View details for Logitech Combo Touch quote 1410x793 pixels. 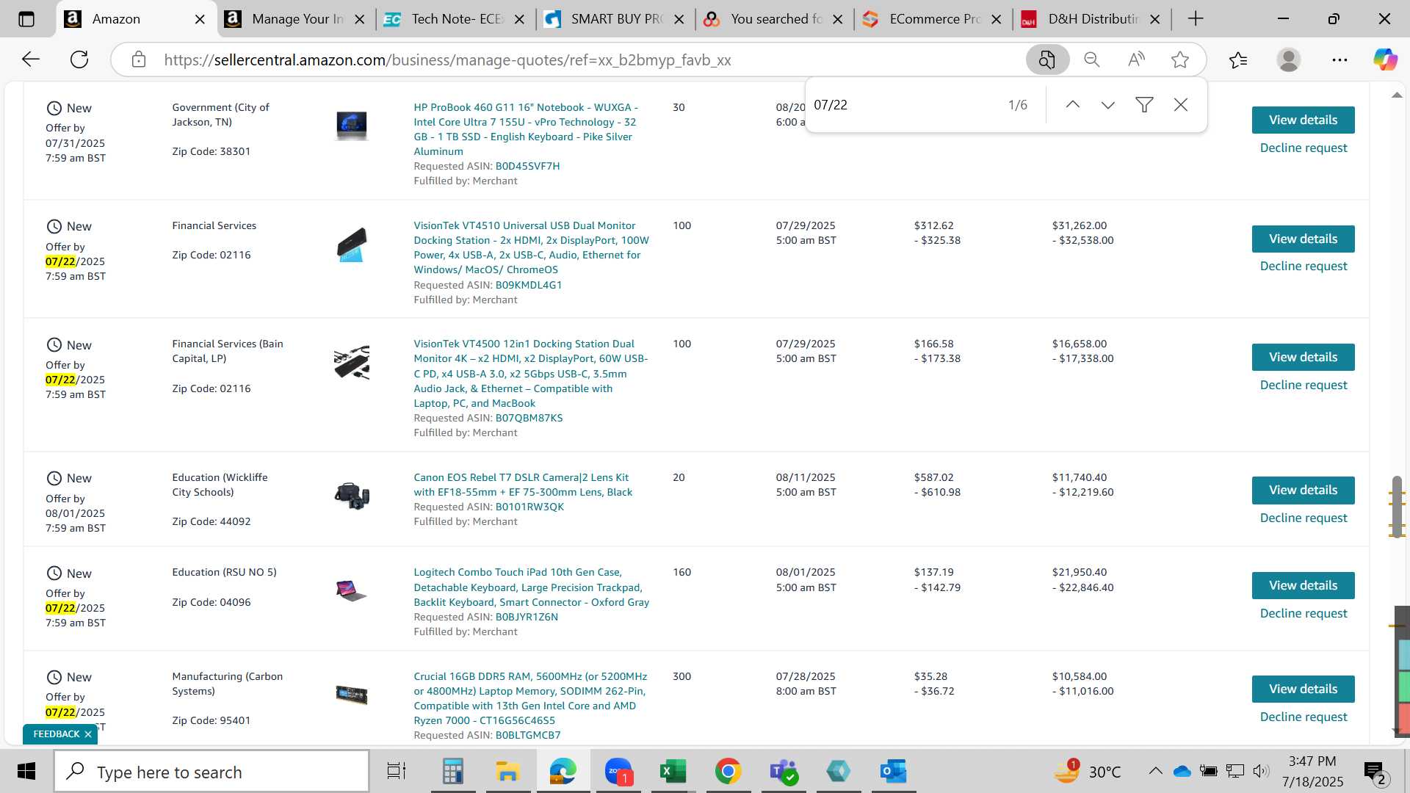coord(1303,585)
